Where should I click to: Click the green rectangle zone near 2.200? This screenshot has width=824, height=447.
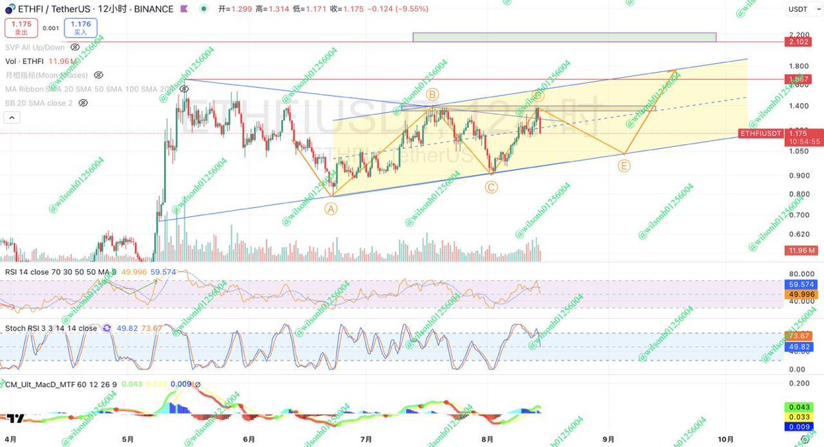click(x=564, y=36)
